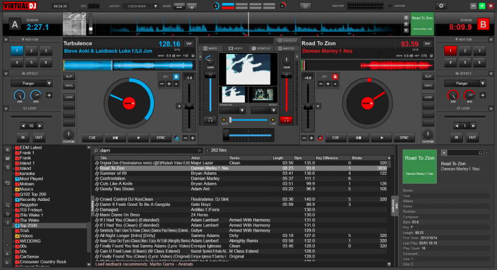Image resolution: width=497 pixels, height=270 pixels.
Task: Click deck A headphone cue icon
Action: (x=210, y=120)
